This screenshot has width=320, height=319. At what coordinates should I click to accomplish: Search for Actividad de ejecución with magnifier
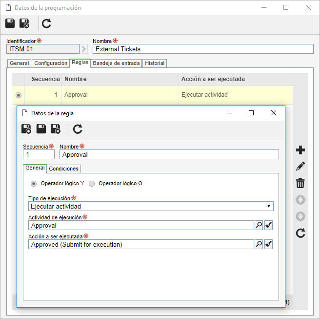259,225
